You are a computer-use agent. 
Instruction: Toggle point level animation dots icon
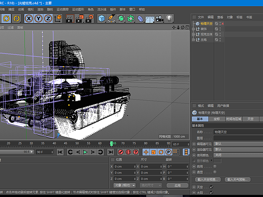[176, 152]
